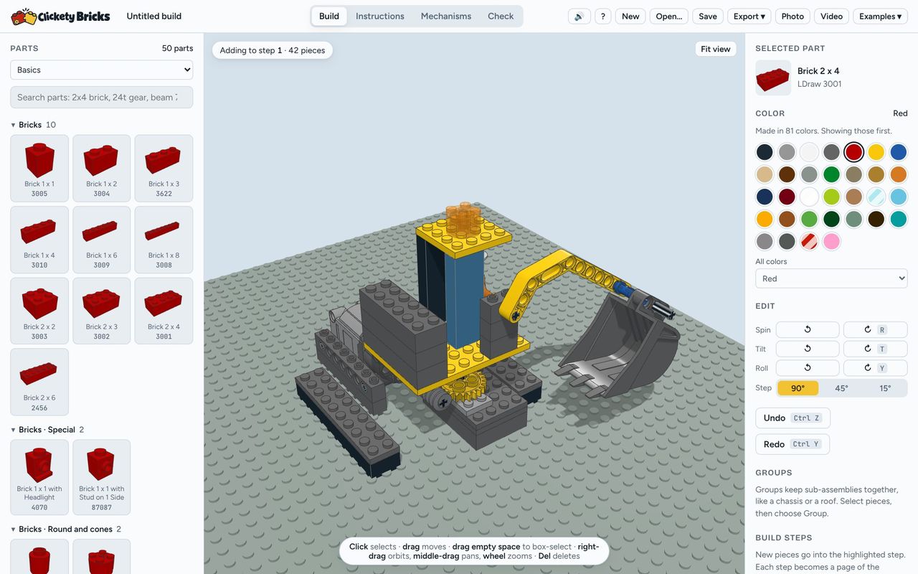918x574 pixels.
Task: Select Brick 1 x 1 with Headlight
Action: pos(39,477)
